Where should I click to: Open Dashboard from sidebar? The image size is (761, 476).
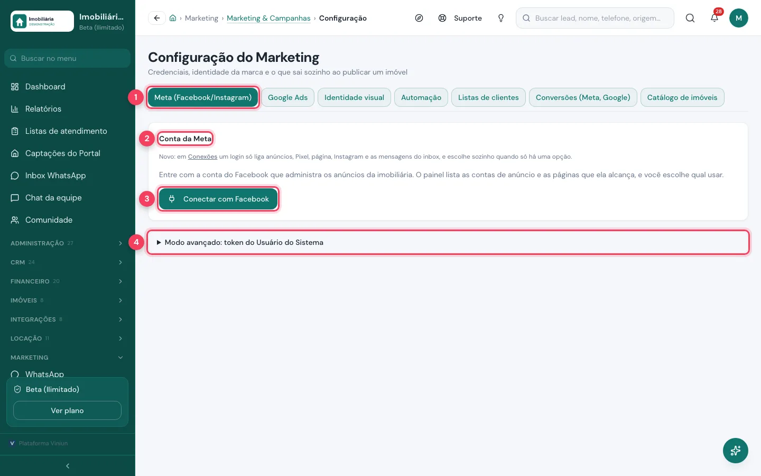[x=68, y=87]
